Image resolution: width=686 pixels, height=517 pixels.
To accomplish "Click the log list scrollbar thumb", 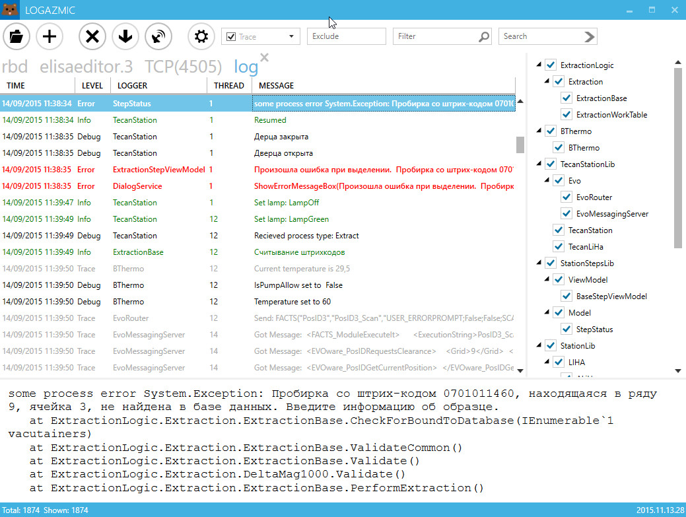I will pos(520,145).
